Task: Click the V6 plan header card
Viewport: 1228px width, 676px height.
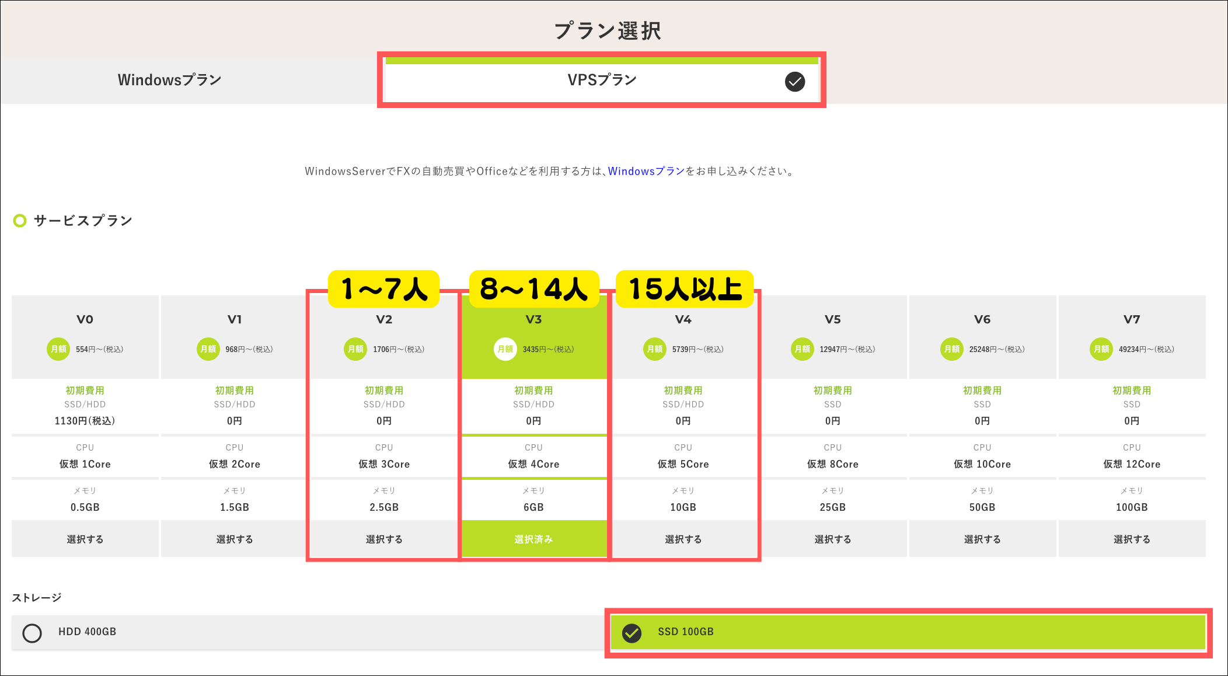Action: point(982,336)
